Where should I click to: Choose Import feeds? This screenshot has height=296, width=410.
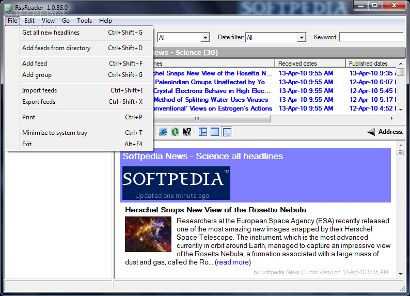pyautogui.click(x=83, y=90)
